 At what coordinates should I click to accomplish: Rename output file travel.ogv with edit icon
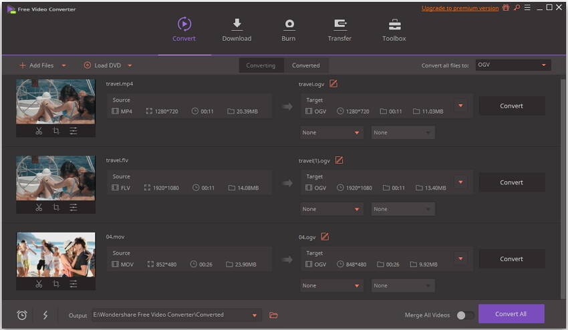(x=333, y=84)
